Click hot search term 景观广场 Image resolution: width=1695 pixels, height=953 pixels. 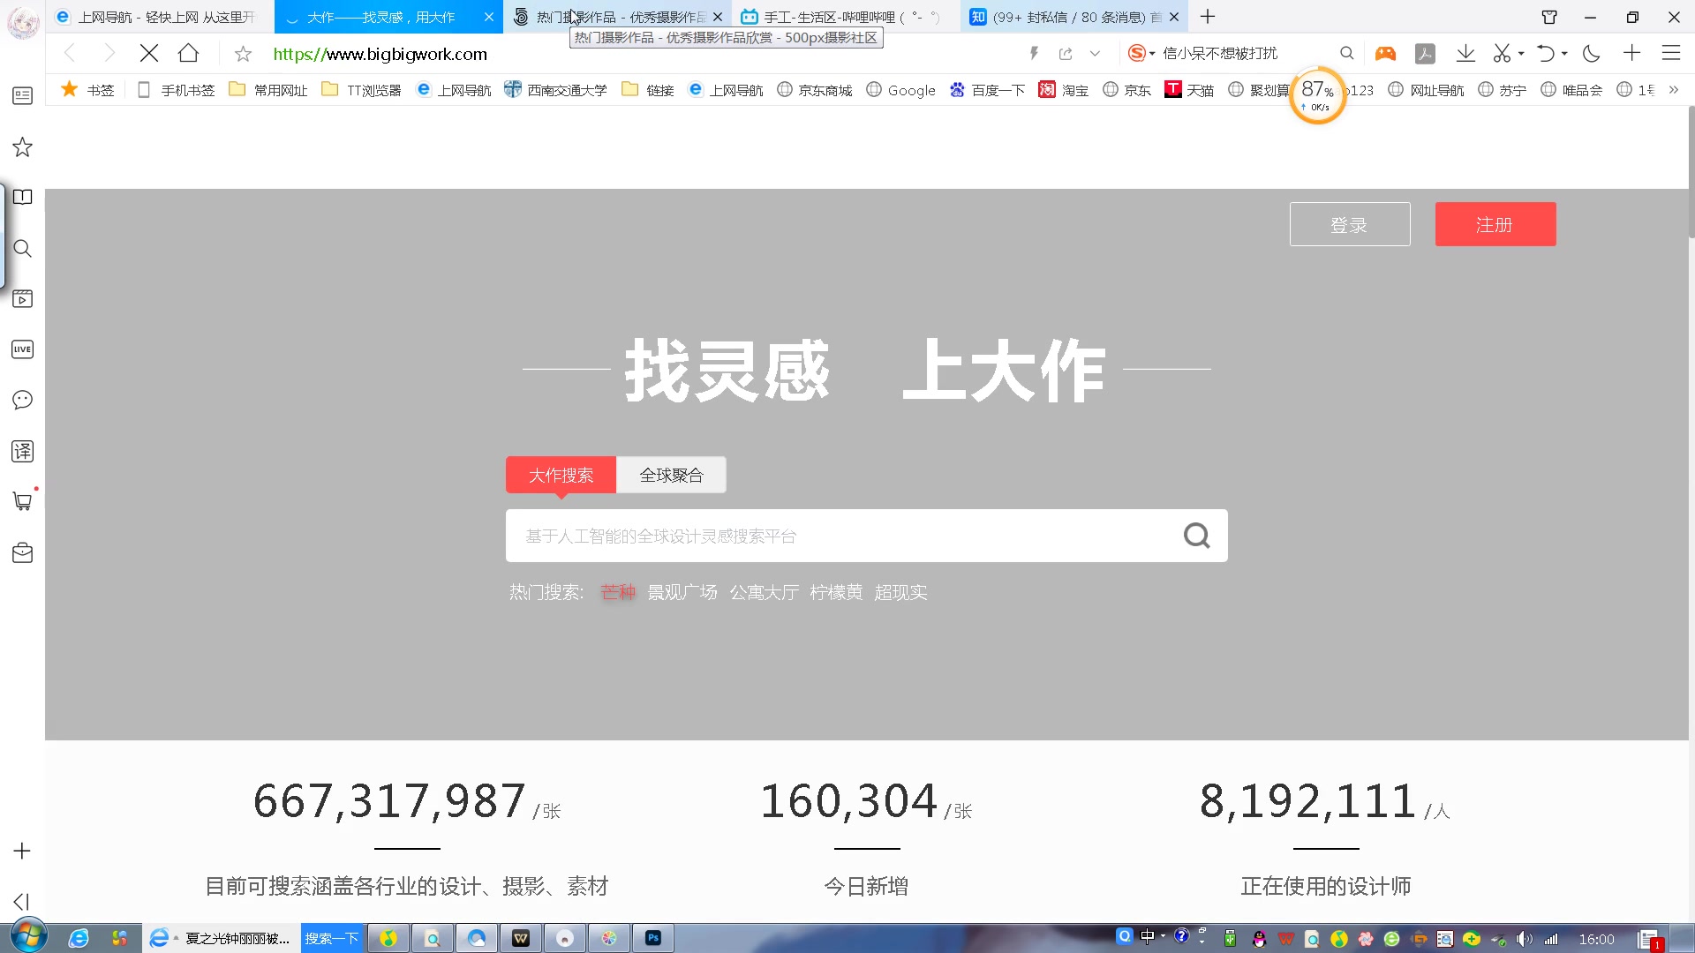point(682,592)
